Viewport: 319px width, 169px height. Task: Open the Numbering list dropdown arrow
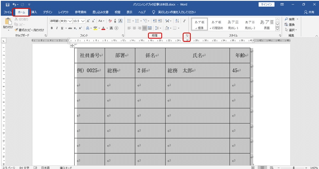click(141, 21)
